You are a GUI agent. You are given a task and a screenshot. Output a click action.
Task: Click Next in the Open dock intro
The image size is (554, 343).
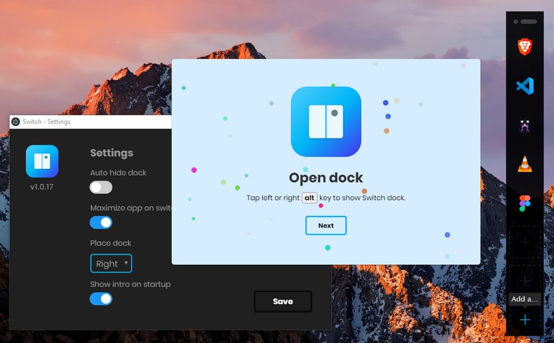coord(326,225)
